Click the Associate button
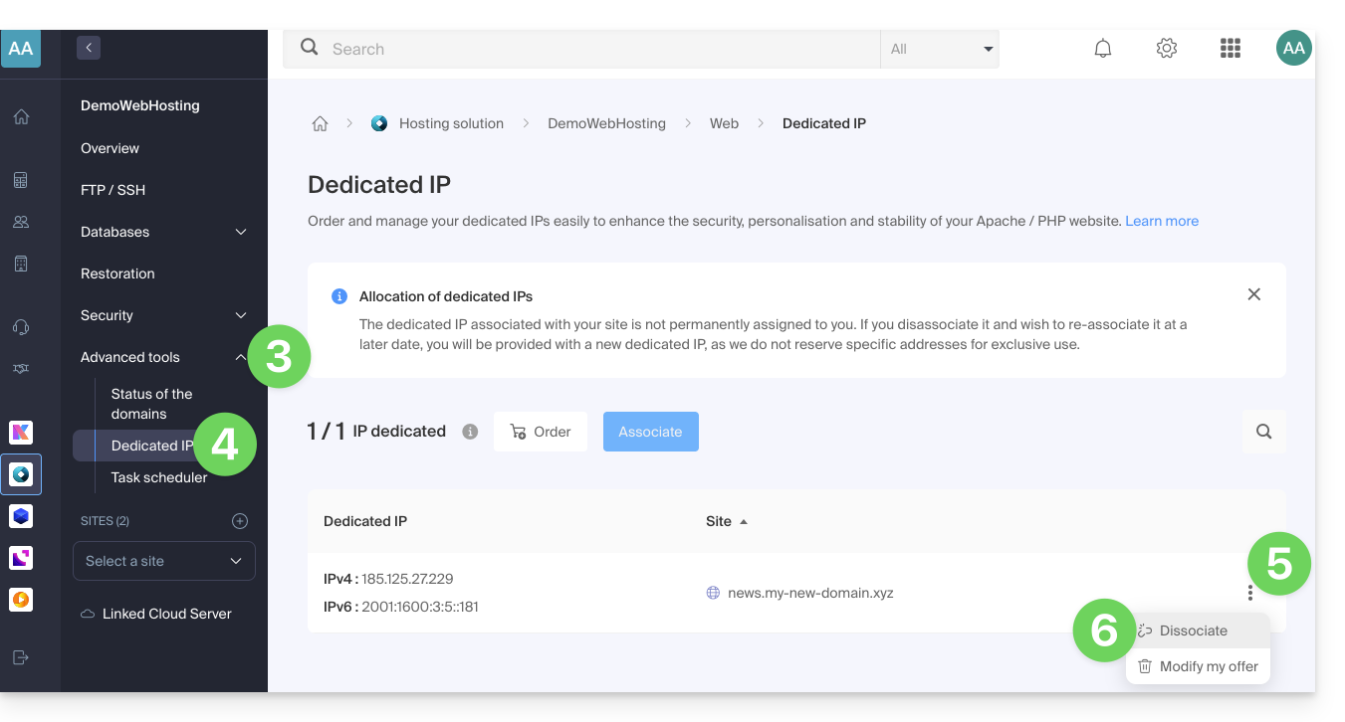The image size is (1345, 722). 650,432
